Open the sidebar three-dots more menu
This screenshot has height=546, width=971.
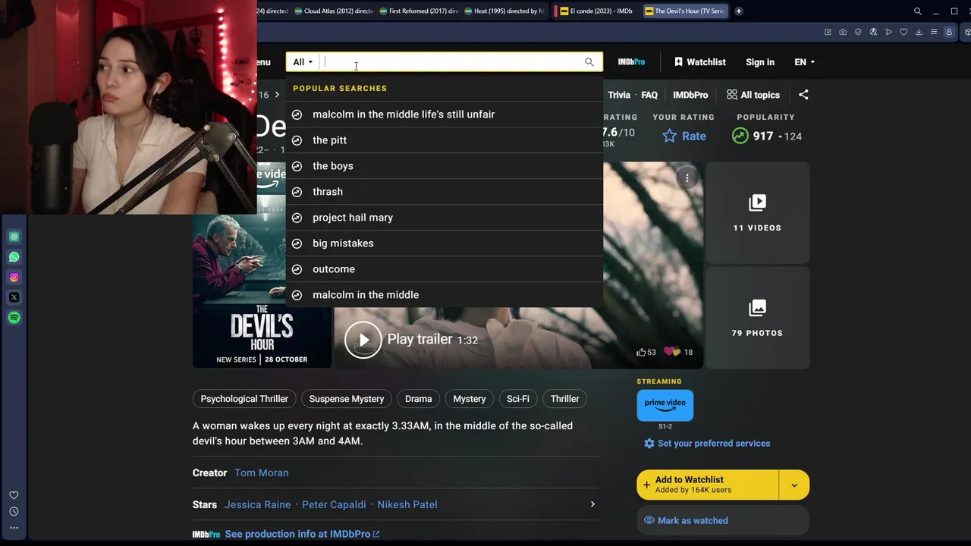pyautogui.click(x=14, y=528)
